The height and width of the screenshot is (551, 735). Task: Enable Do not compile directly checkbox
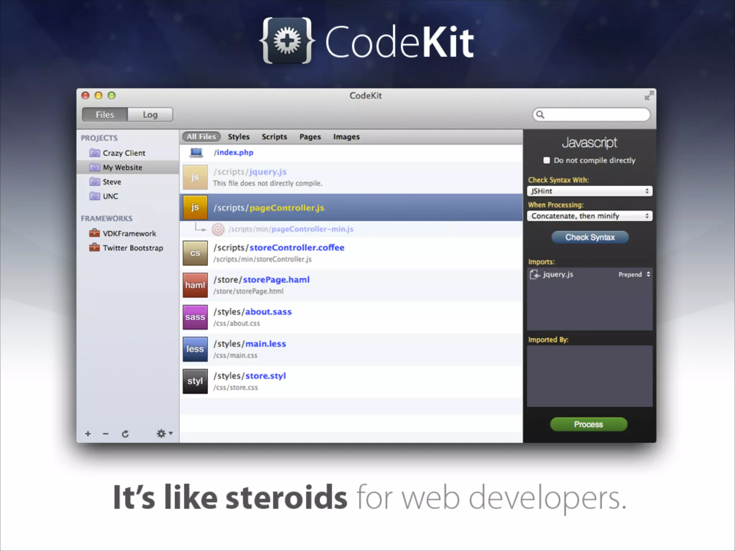547,160
